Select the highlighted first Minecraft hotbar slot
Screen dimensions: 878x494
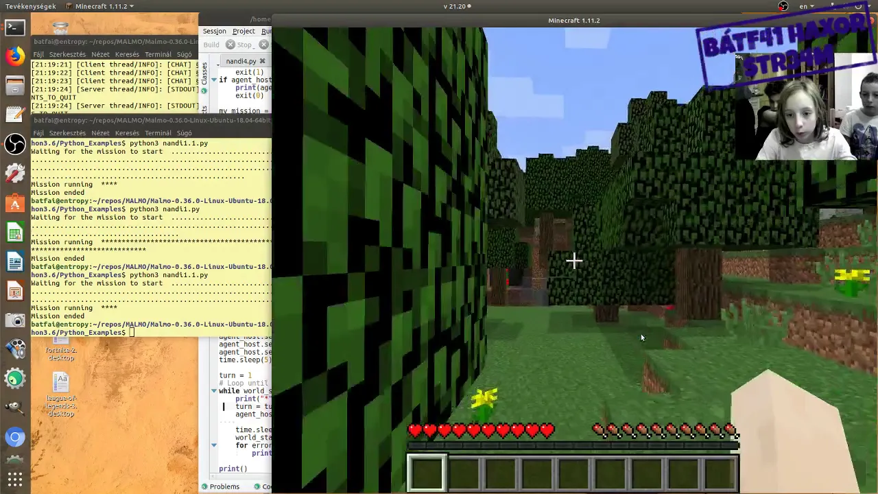click(427, 473)
